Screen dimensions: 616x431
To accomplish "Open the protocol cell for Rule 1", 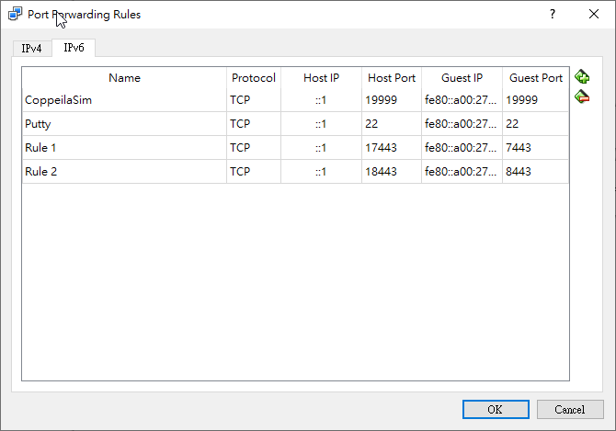I will click(253, 147).
